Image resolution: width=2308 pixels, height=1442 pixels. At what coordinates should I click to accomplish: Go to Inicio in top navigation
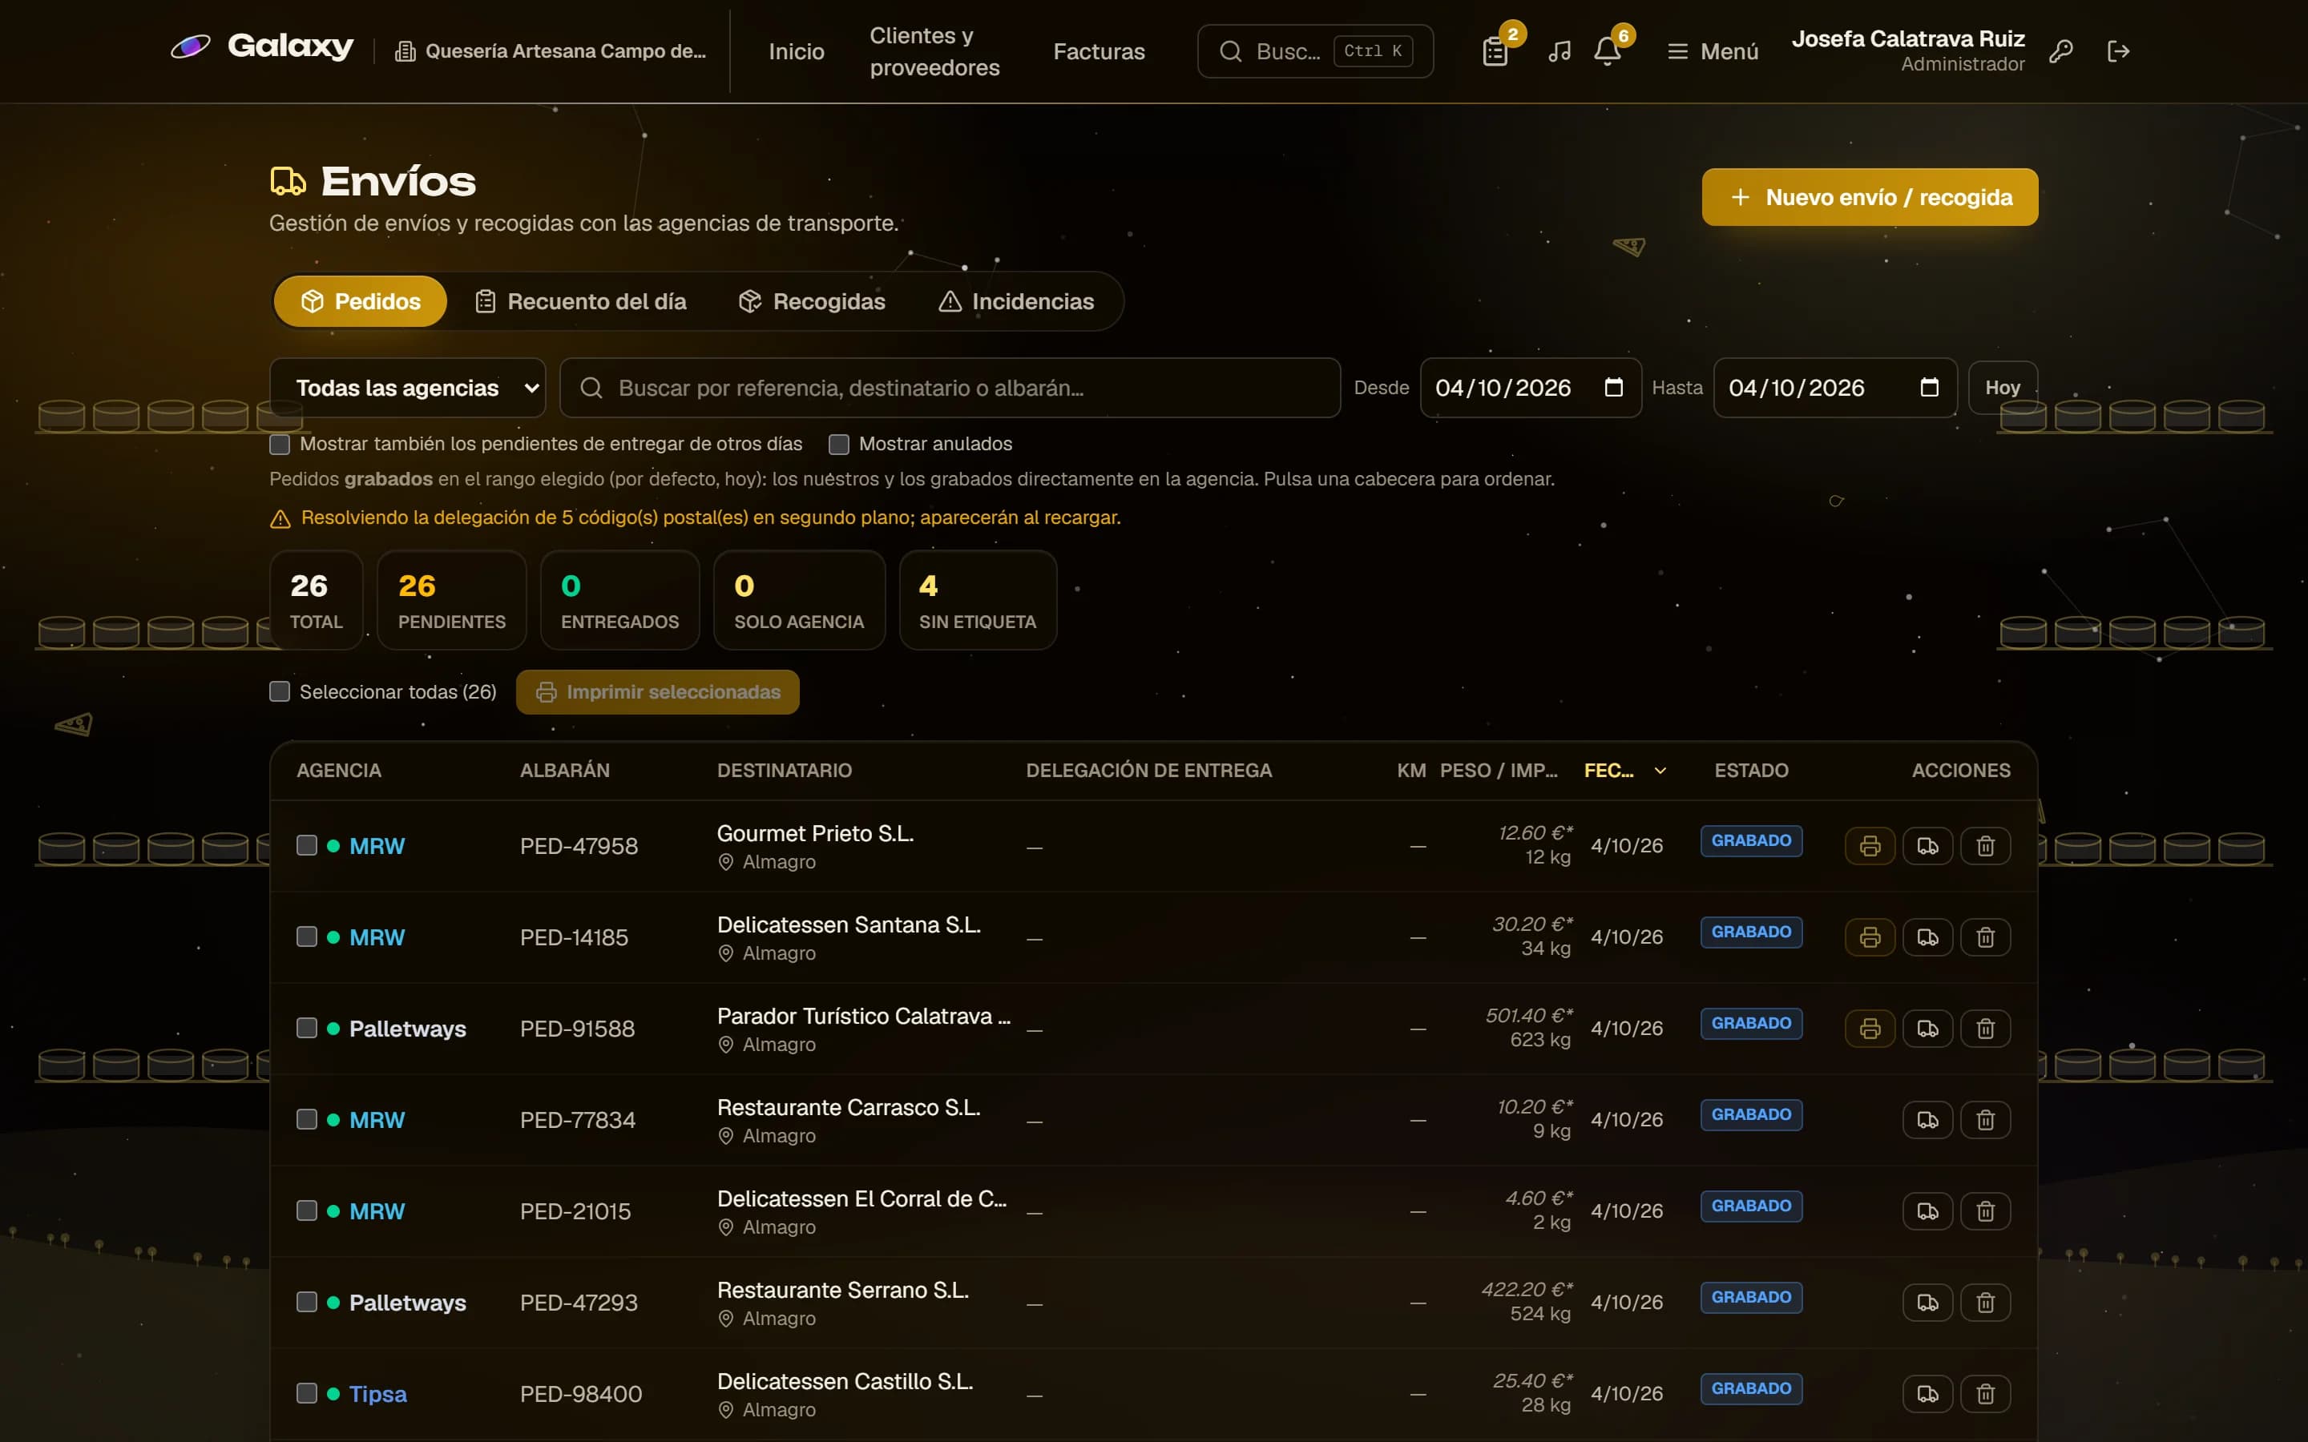pyautogui.click(x=797, y=51)
